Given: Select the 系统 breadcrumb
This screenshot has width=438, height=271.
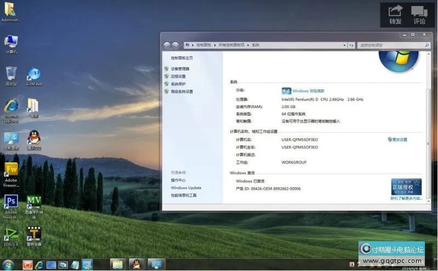Looking at the screenshot, I should click(255, 45).
